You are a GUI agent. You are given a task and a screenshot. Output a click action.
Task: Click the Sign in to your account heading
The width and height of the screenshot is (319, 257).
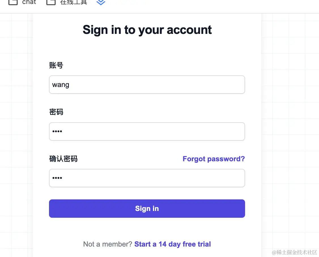[x=147, y=30]
